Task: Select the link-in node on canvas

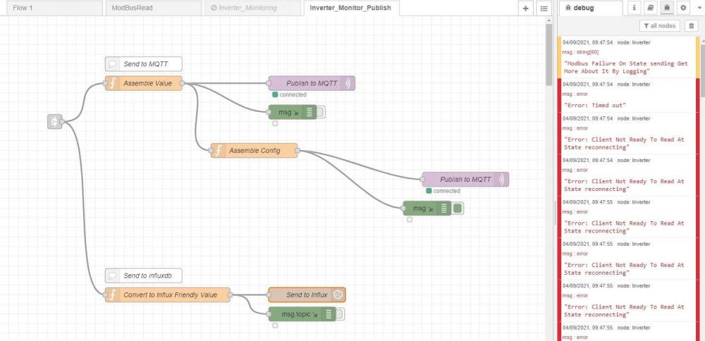Action: (x=55, y=121)
